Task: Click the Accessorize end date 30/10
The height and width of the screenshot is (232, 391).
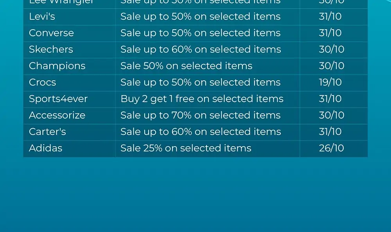Action: pos(332,115)
